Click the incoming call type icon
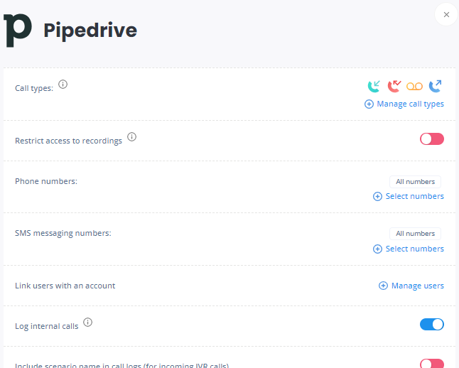 [x=374, y=87]
